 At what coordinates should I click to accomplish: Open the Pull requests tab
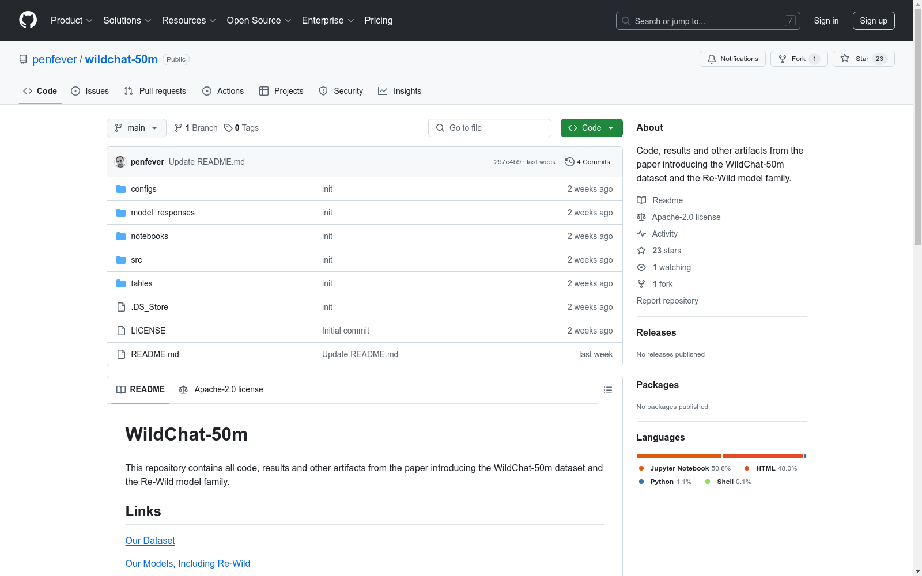[155, 91]
